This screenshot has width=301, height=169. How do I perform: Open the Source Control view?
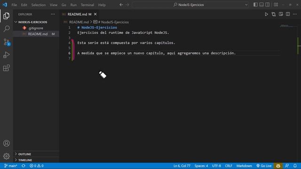click(6, 42)
